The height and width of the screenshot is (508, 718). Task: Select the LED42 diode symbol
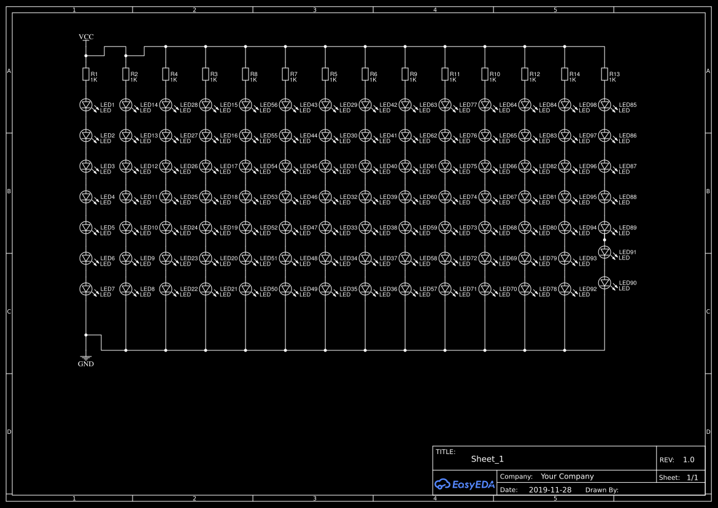coord(365,104)
